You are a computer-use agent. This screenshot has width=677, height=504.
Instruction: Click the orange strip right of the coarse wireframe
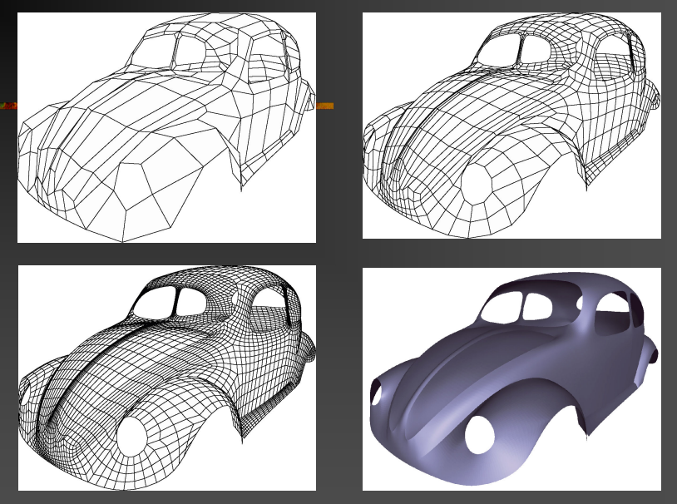click(x=324, y=106)
